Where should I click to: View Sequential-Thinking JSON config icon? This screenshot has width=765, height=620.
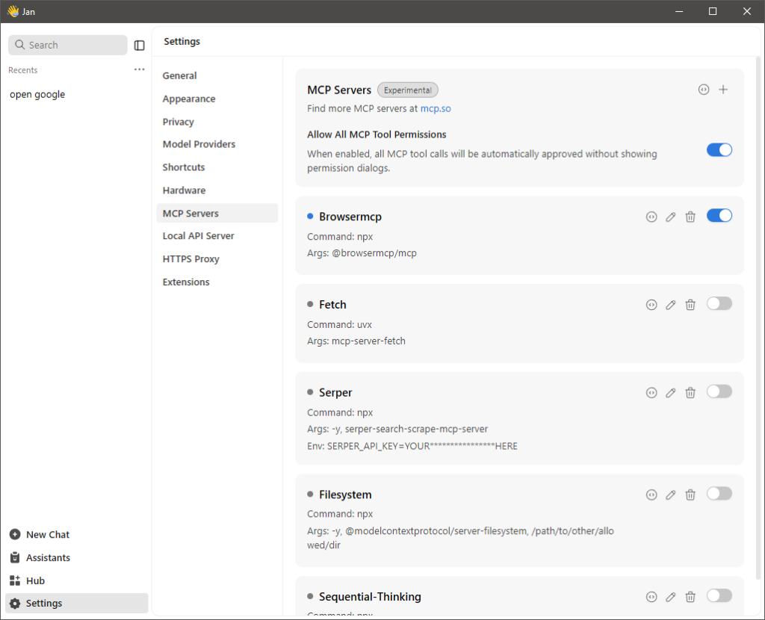(x=651, y=597)
